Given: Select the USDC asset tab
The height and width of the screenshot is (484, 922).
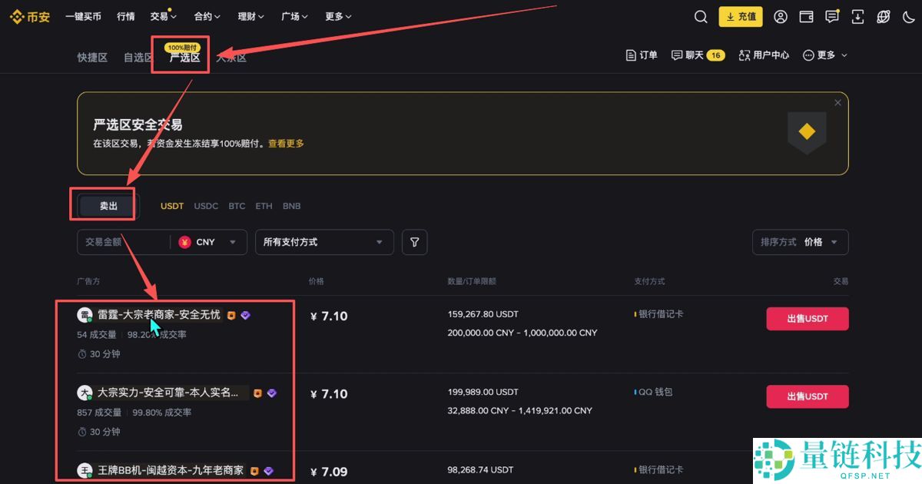Looking at the screenshot, I should (205, 205).
